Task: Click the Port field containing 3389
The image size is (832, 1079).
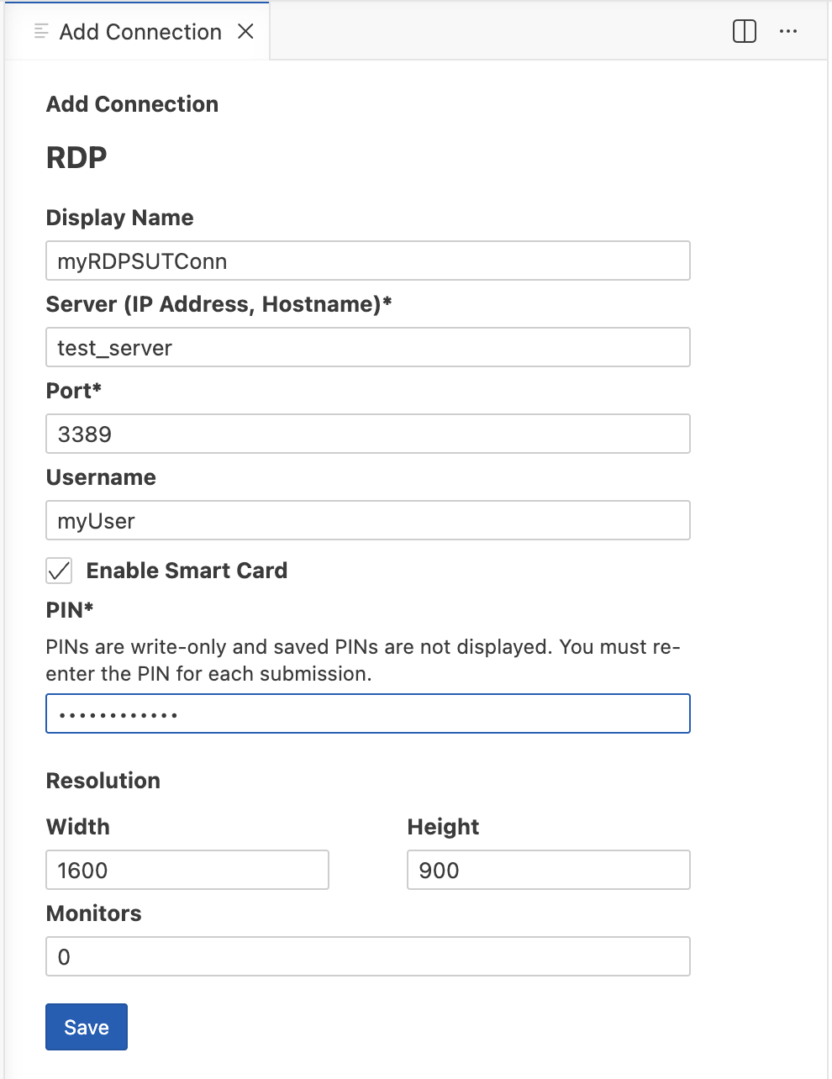Action: [367, 434]
